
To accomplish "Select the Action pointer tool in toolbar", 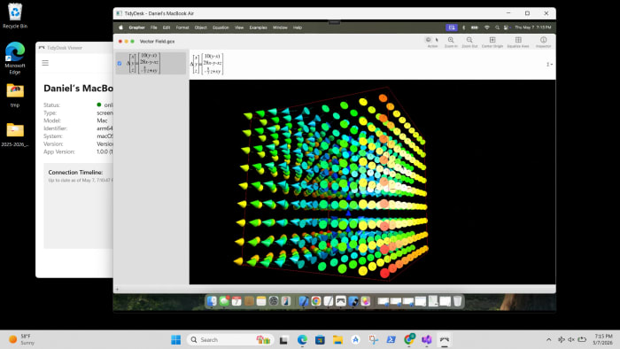I will (437, 40).
